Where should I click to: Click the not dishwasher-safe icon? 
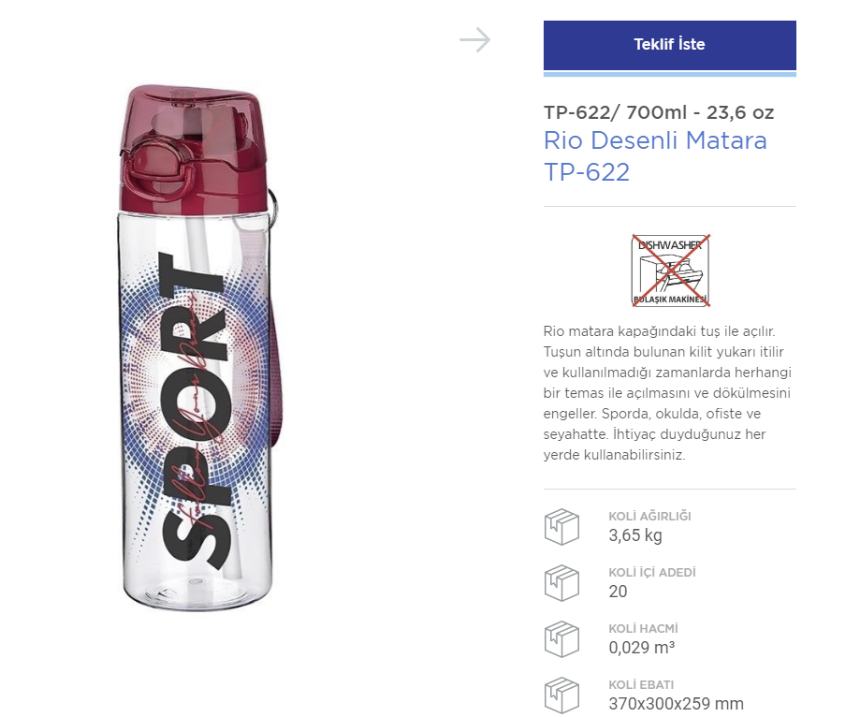click(x=670, y=271)
